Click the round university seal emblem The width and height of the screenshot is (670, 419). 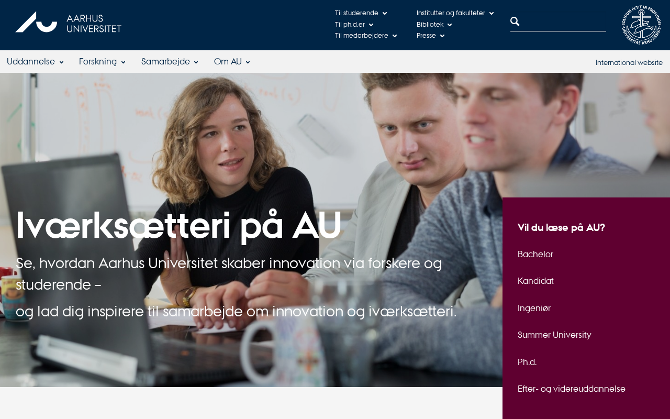coord(641,25)
